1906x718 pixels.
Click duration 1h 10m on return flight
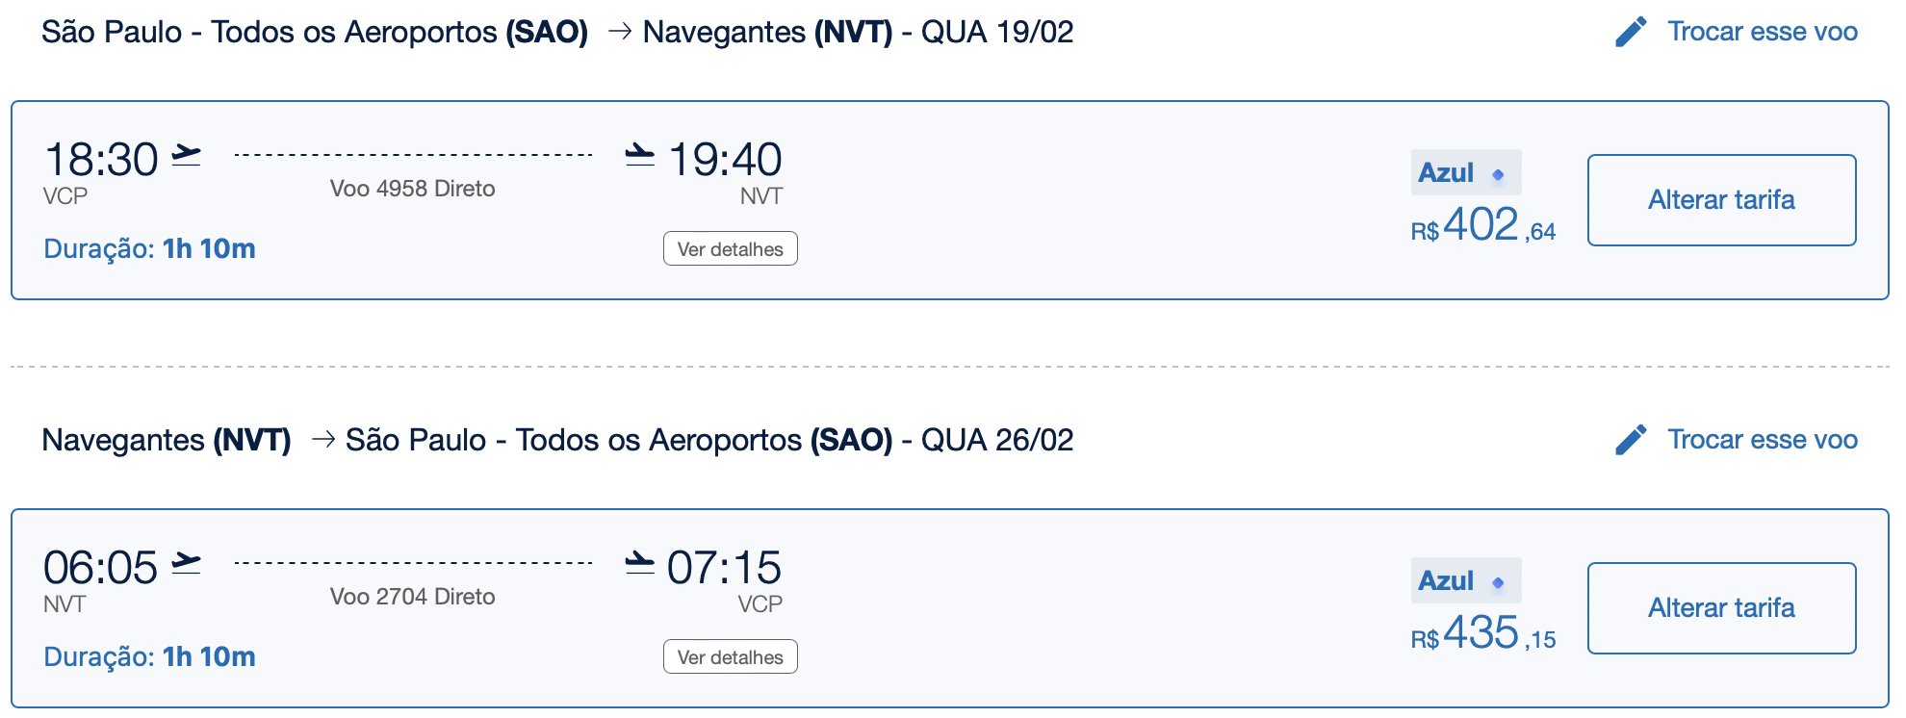[209, 657]
